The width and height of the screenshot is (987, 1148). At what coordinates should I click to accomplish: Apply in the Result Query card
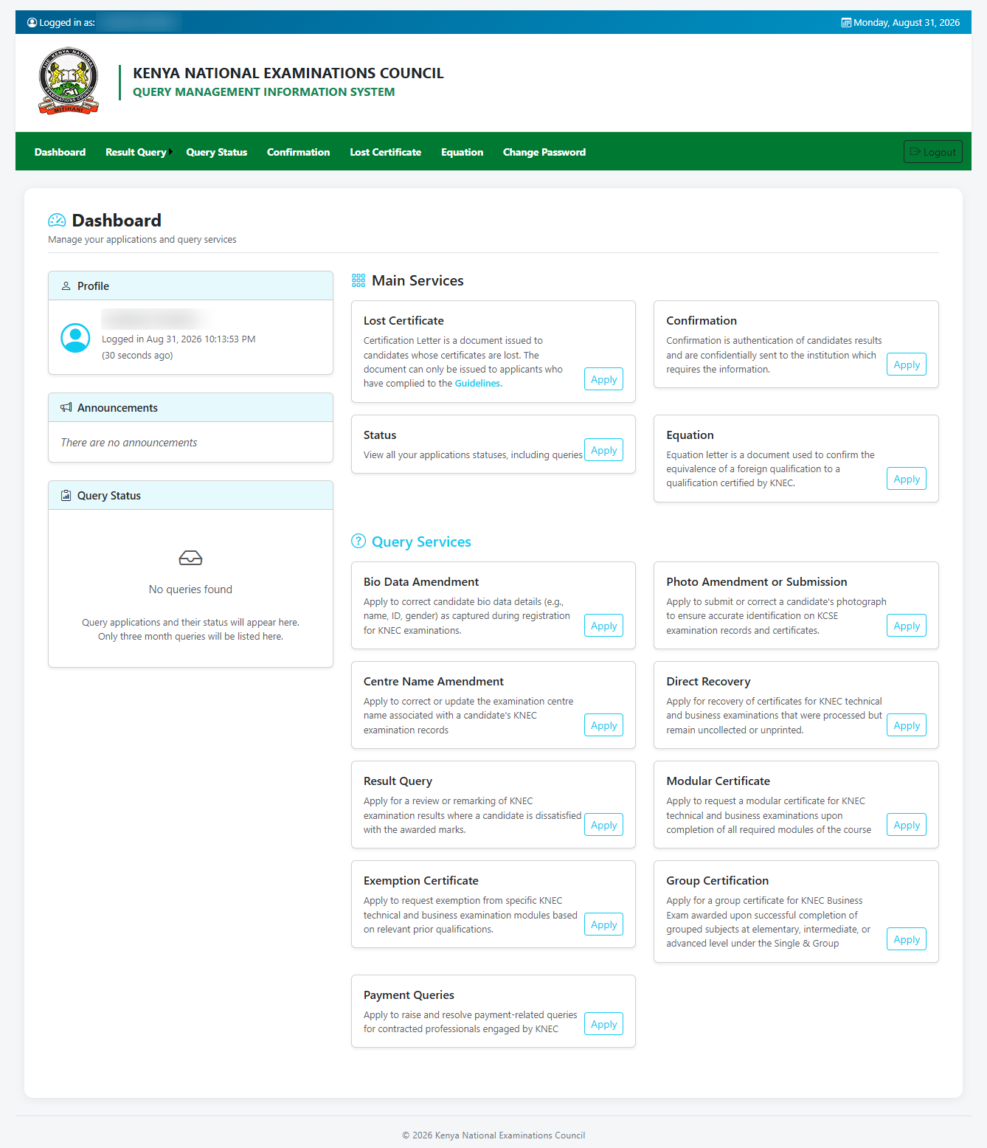pos(603,825)
